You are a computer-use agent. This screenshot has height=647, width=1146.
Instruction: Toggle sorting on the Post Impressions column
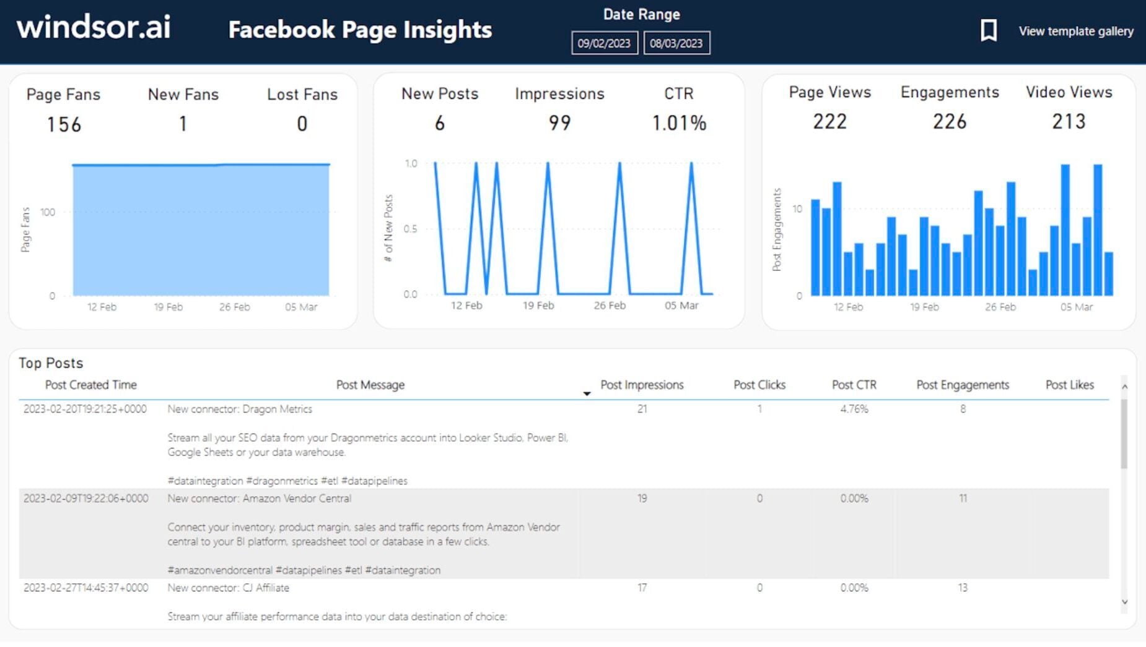642,384
